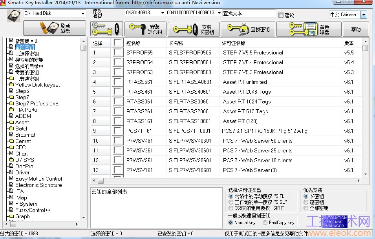Select Easy Motion Control tree item
Image resolution: width=375 pixels, height=239 pixels.
tap(38, 179)
